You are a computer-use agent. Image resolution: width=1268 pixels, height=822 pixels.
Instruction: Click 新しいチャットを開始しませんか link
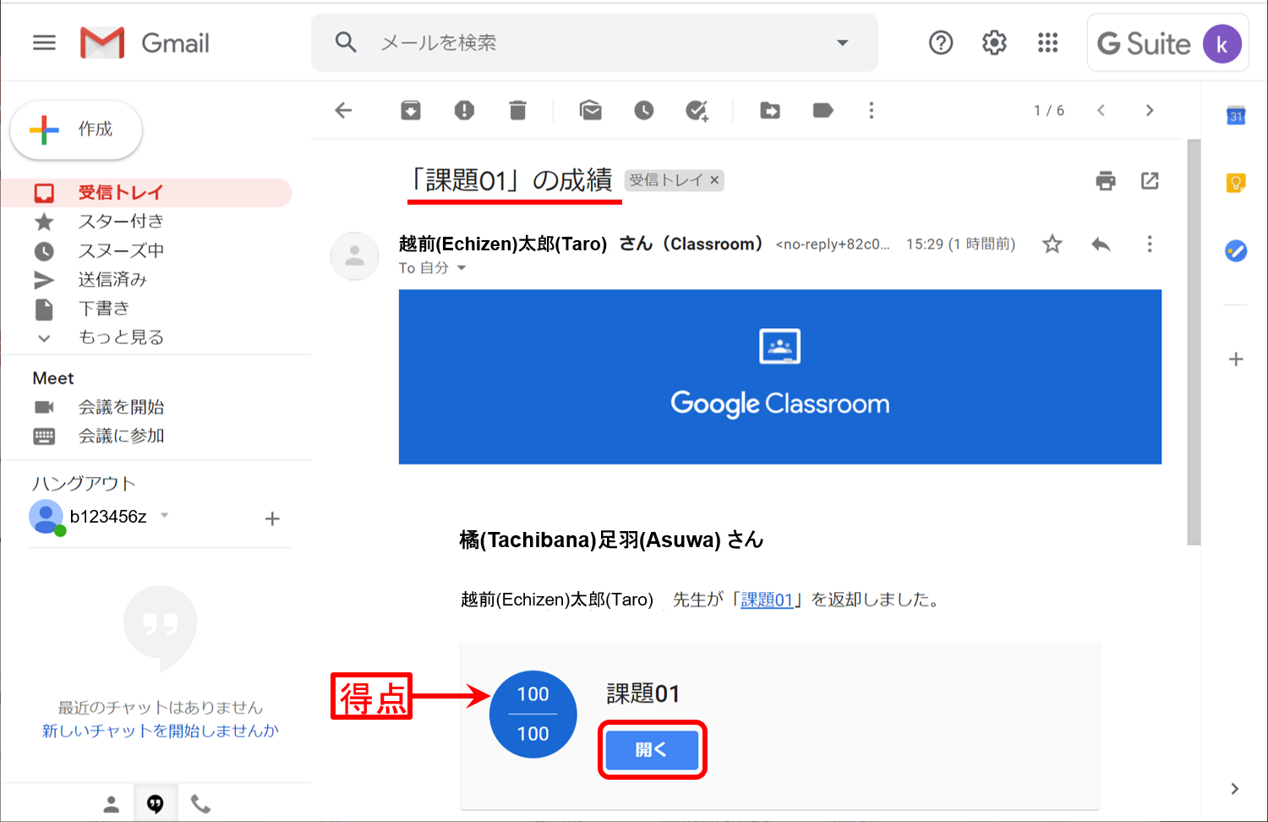[161, 731]
